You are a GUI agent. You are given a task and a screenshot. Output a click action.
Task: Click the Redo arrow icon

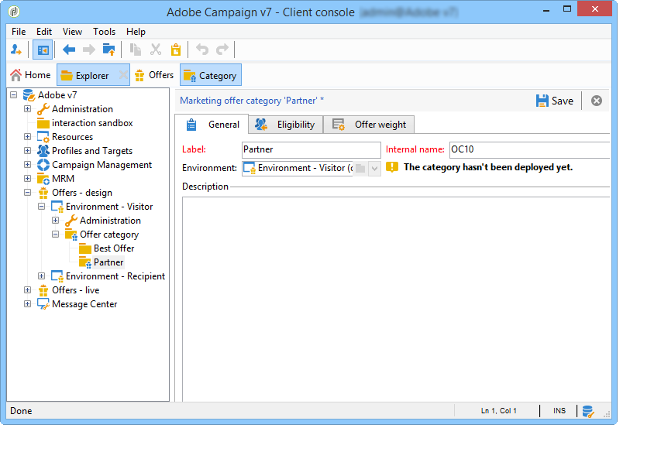tap(222, 50)
